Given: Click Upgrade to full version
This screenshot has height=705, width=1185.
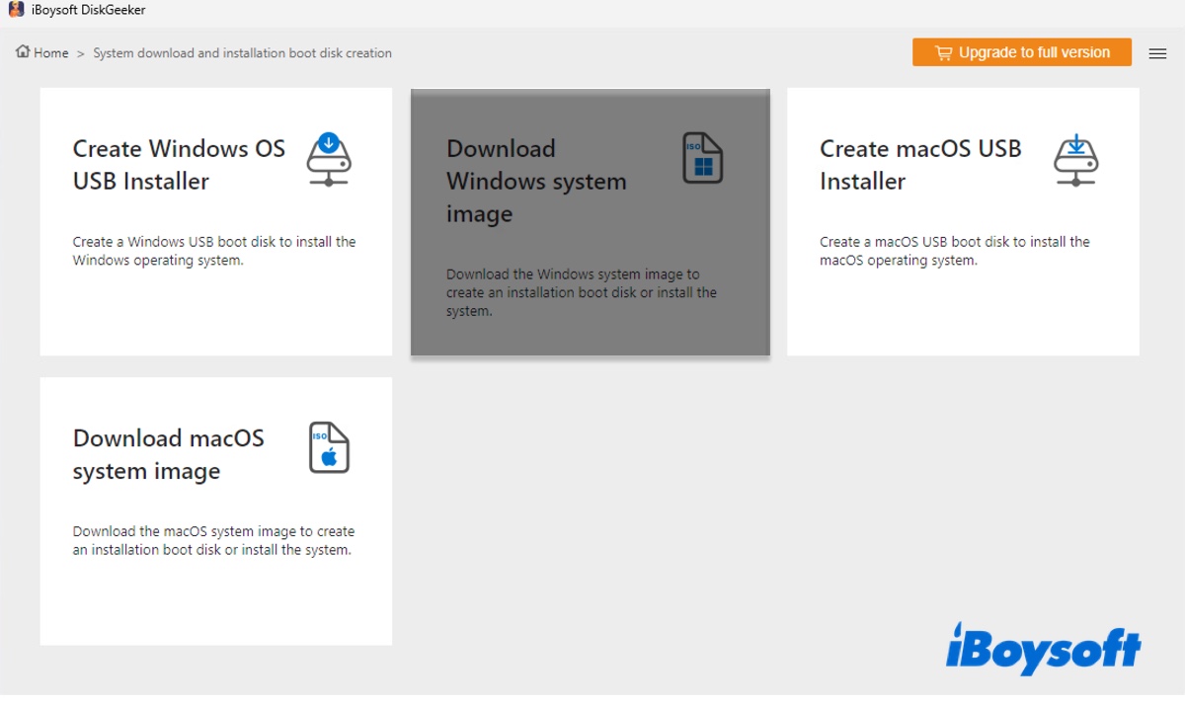Looking at the screenshot, I should [x=1022, y=52].
